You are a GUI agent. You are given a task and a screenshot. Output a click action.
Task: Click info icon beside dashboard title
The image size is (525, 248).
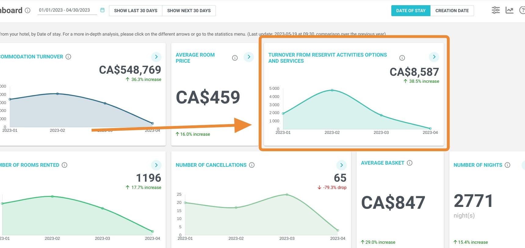(x=27, y=10)
